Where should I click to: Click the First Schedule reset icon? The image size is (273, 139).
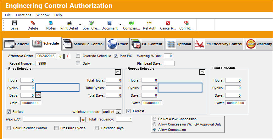pos(118,72)
